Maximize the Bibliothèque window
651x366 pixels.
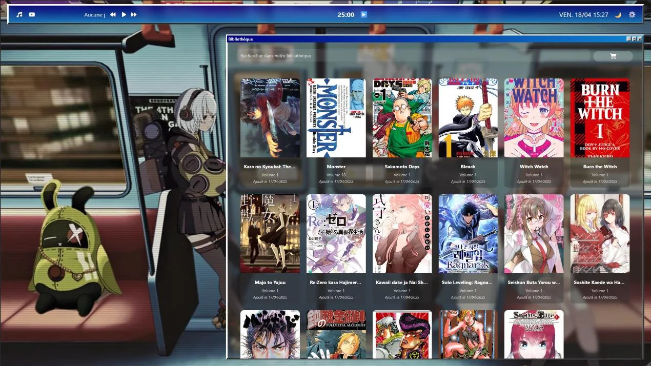click(634, 39)
